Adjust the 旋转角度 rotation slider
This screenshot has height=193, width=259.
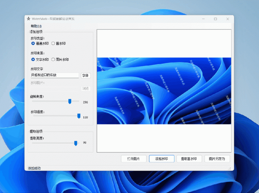coord(70,101)
